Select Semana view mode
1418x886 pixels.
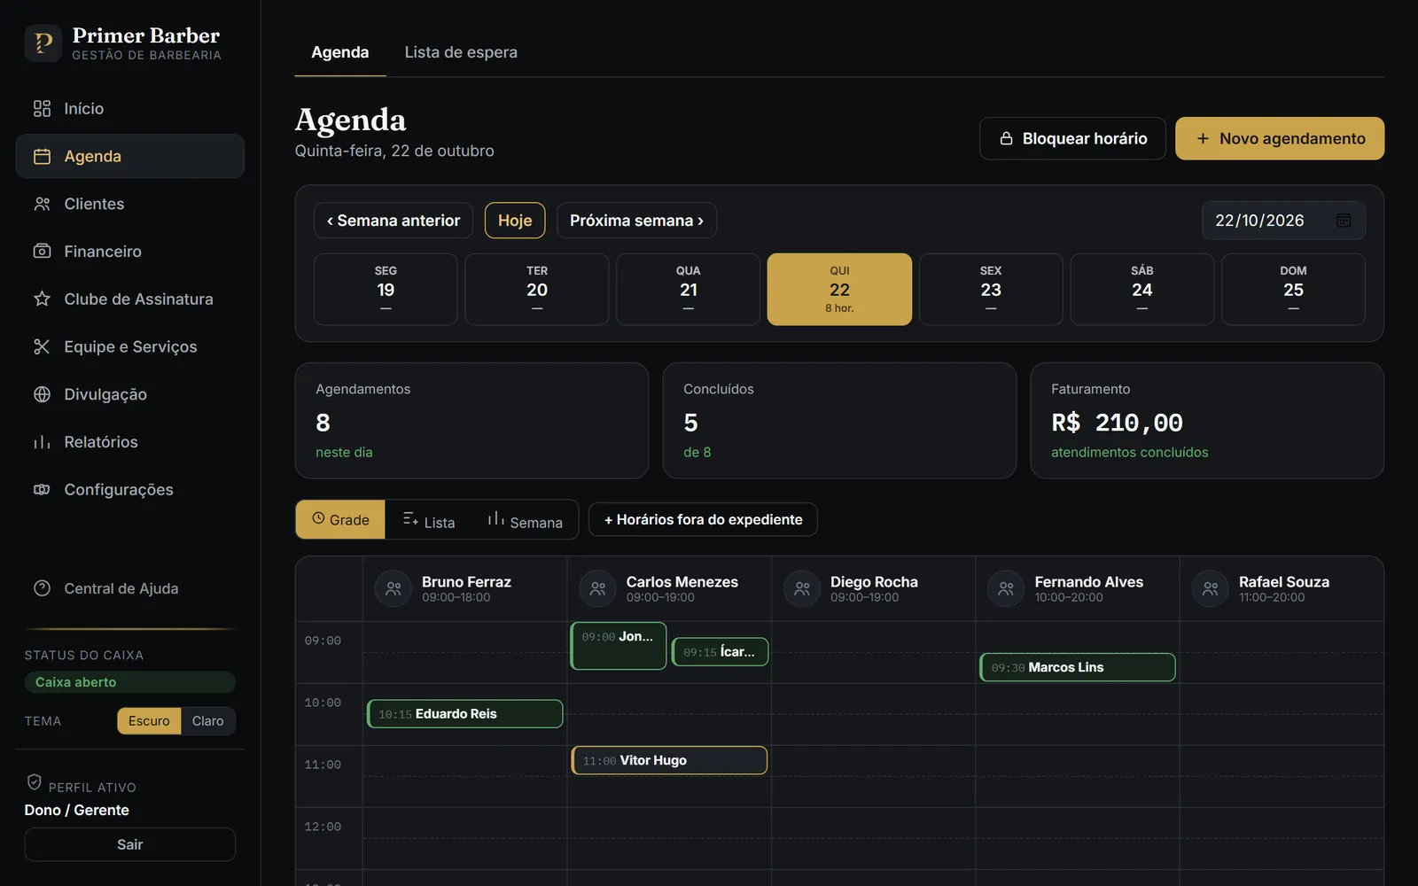(525, 520)
